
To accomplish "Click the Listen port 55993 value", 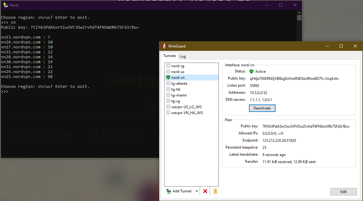I will coord(255,86).
